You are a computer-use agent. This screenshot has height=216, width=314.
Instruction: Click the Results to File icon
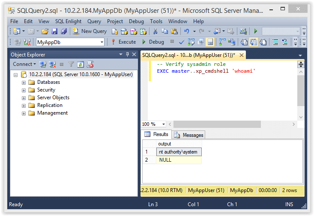263,42
